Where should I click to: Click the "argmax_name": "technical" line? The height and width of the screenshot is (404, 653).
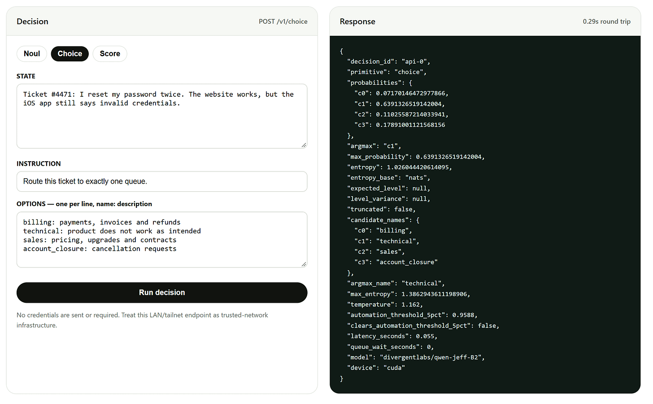tap(396, 284)
